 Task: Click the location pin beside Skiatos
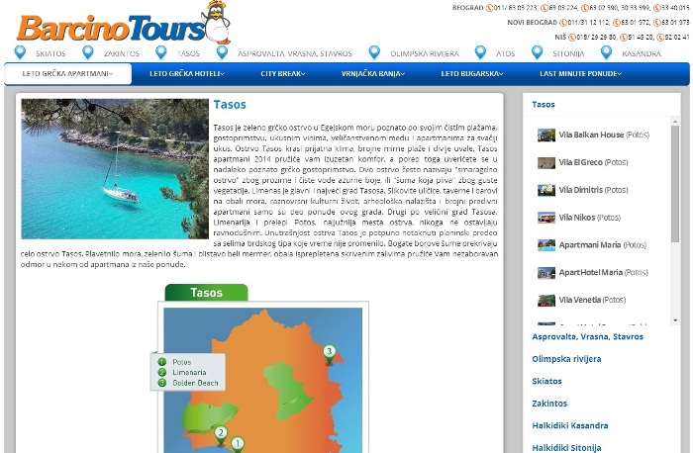(20, 52)
